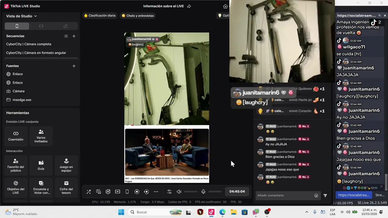
Task: Mute the speaker volume icon
Action: click(179, 192)
